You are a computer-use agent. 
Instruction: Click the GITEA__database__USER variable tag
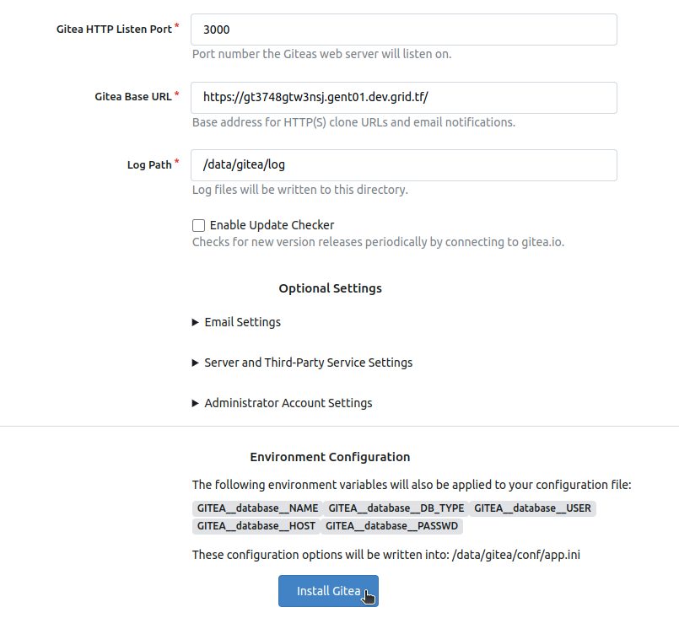point(532,508)
